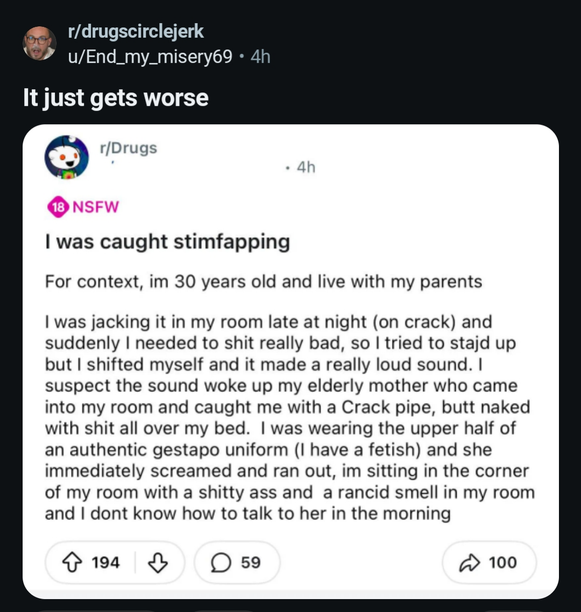
Task: Click the post title 'It just gets worse'
Action: click(x=115, y=97)
